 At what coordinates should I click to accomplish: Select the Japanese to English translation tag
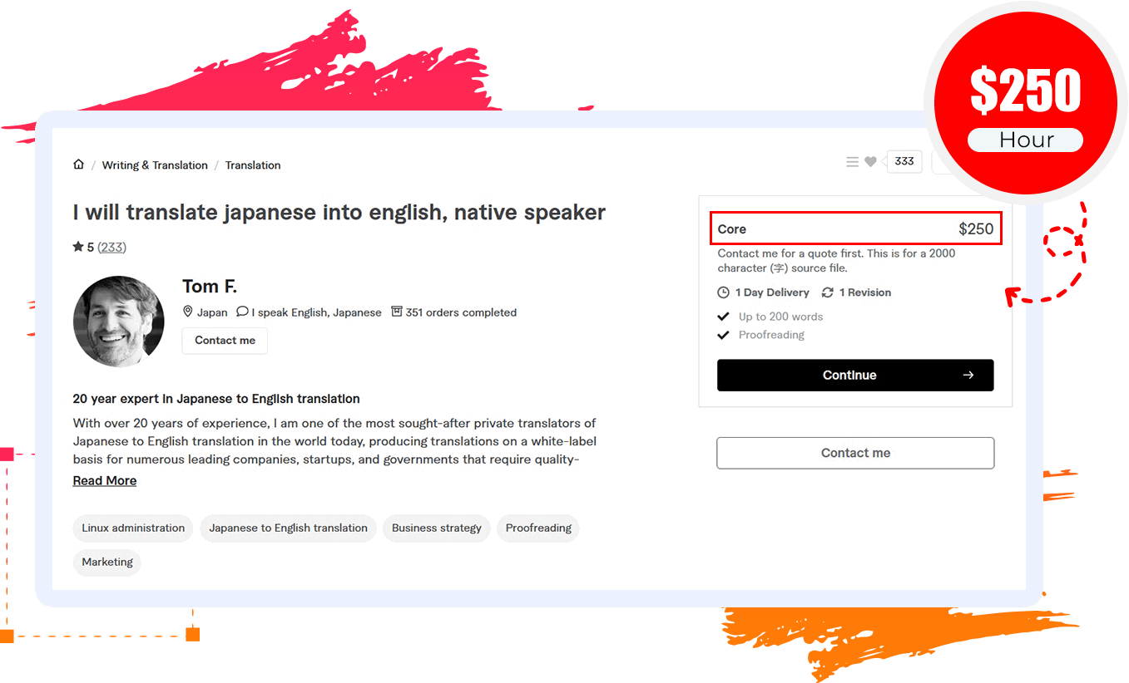pyautogui.click(x=288, y=528)
